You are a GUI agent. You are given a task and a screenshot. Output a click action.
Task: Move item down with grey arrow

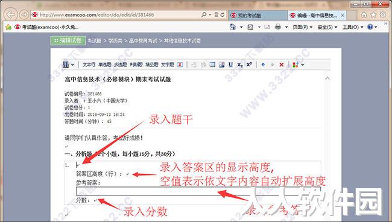point(272,65)
